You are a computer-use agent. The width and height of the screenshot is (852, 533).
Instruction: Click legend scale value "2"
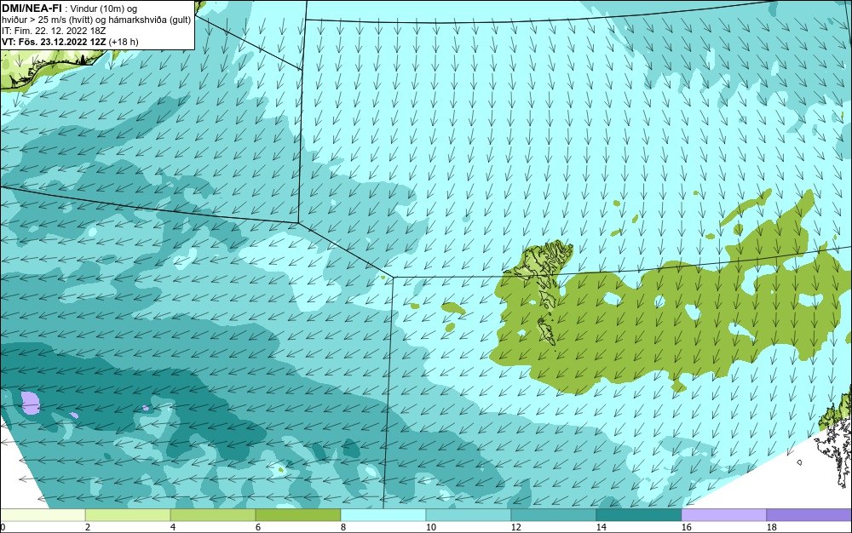pos(88,527)
